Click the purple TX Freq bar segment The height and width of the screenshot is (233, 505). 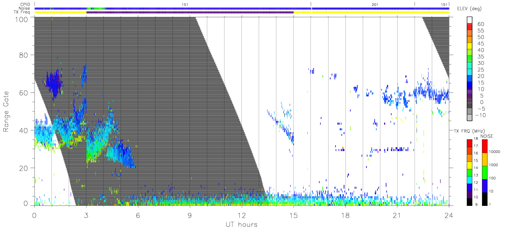point(190,12)
